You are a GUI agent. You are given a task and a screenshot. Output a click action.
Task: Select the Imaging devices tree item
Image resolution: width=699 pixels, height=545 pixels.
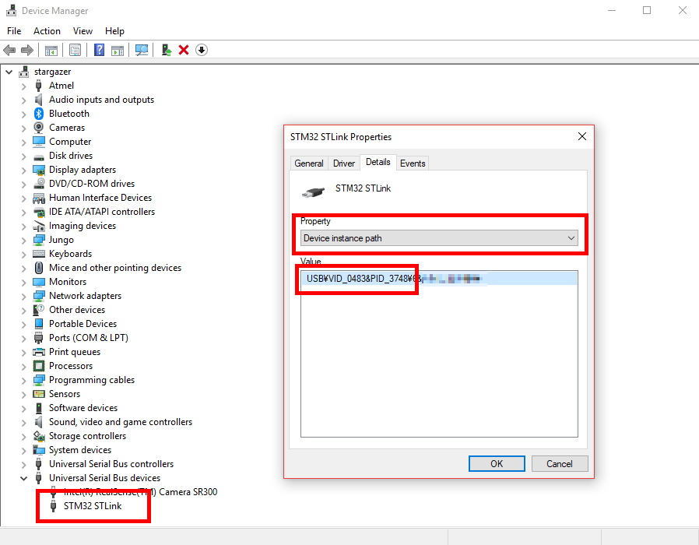click(x=83, y=226)
